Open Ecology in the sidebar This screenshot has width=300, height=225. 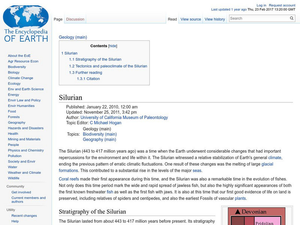coord(14,83)
